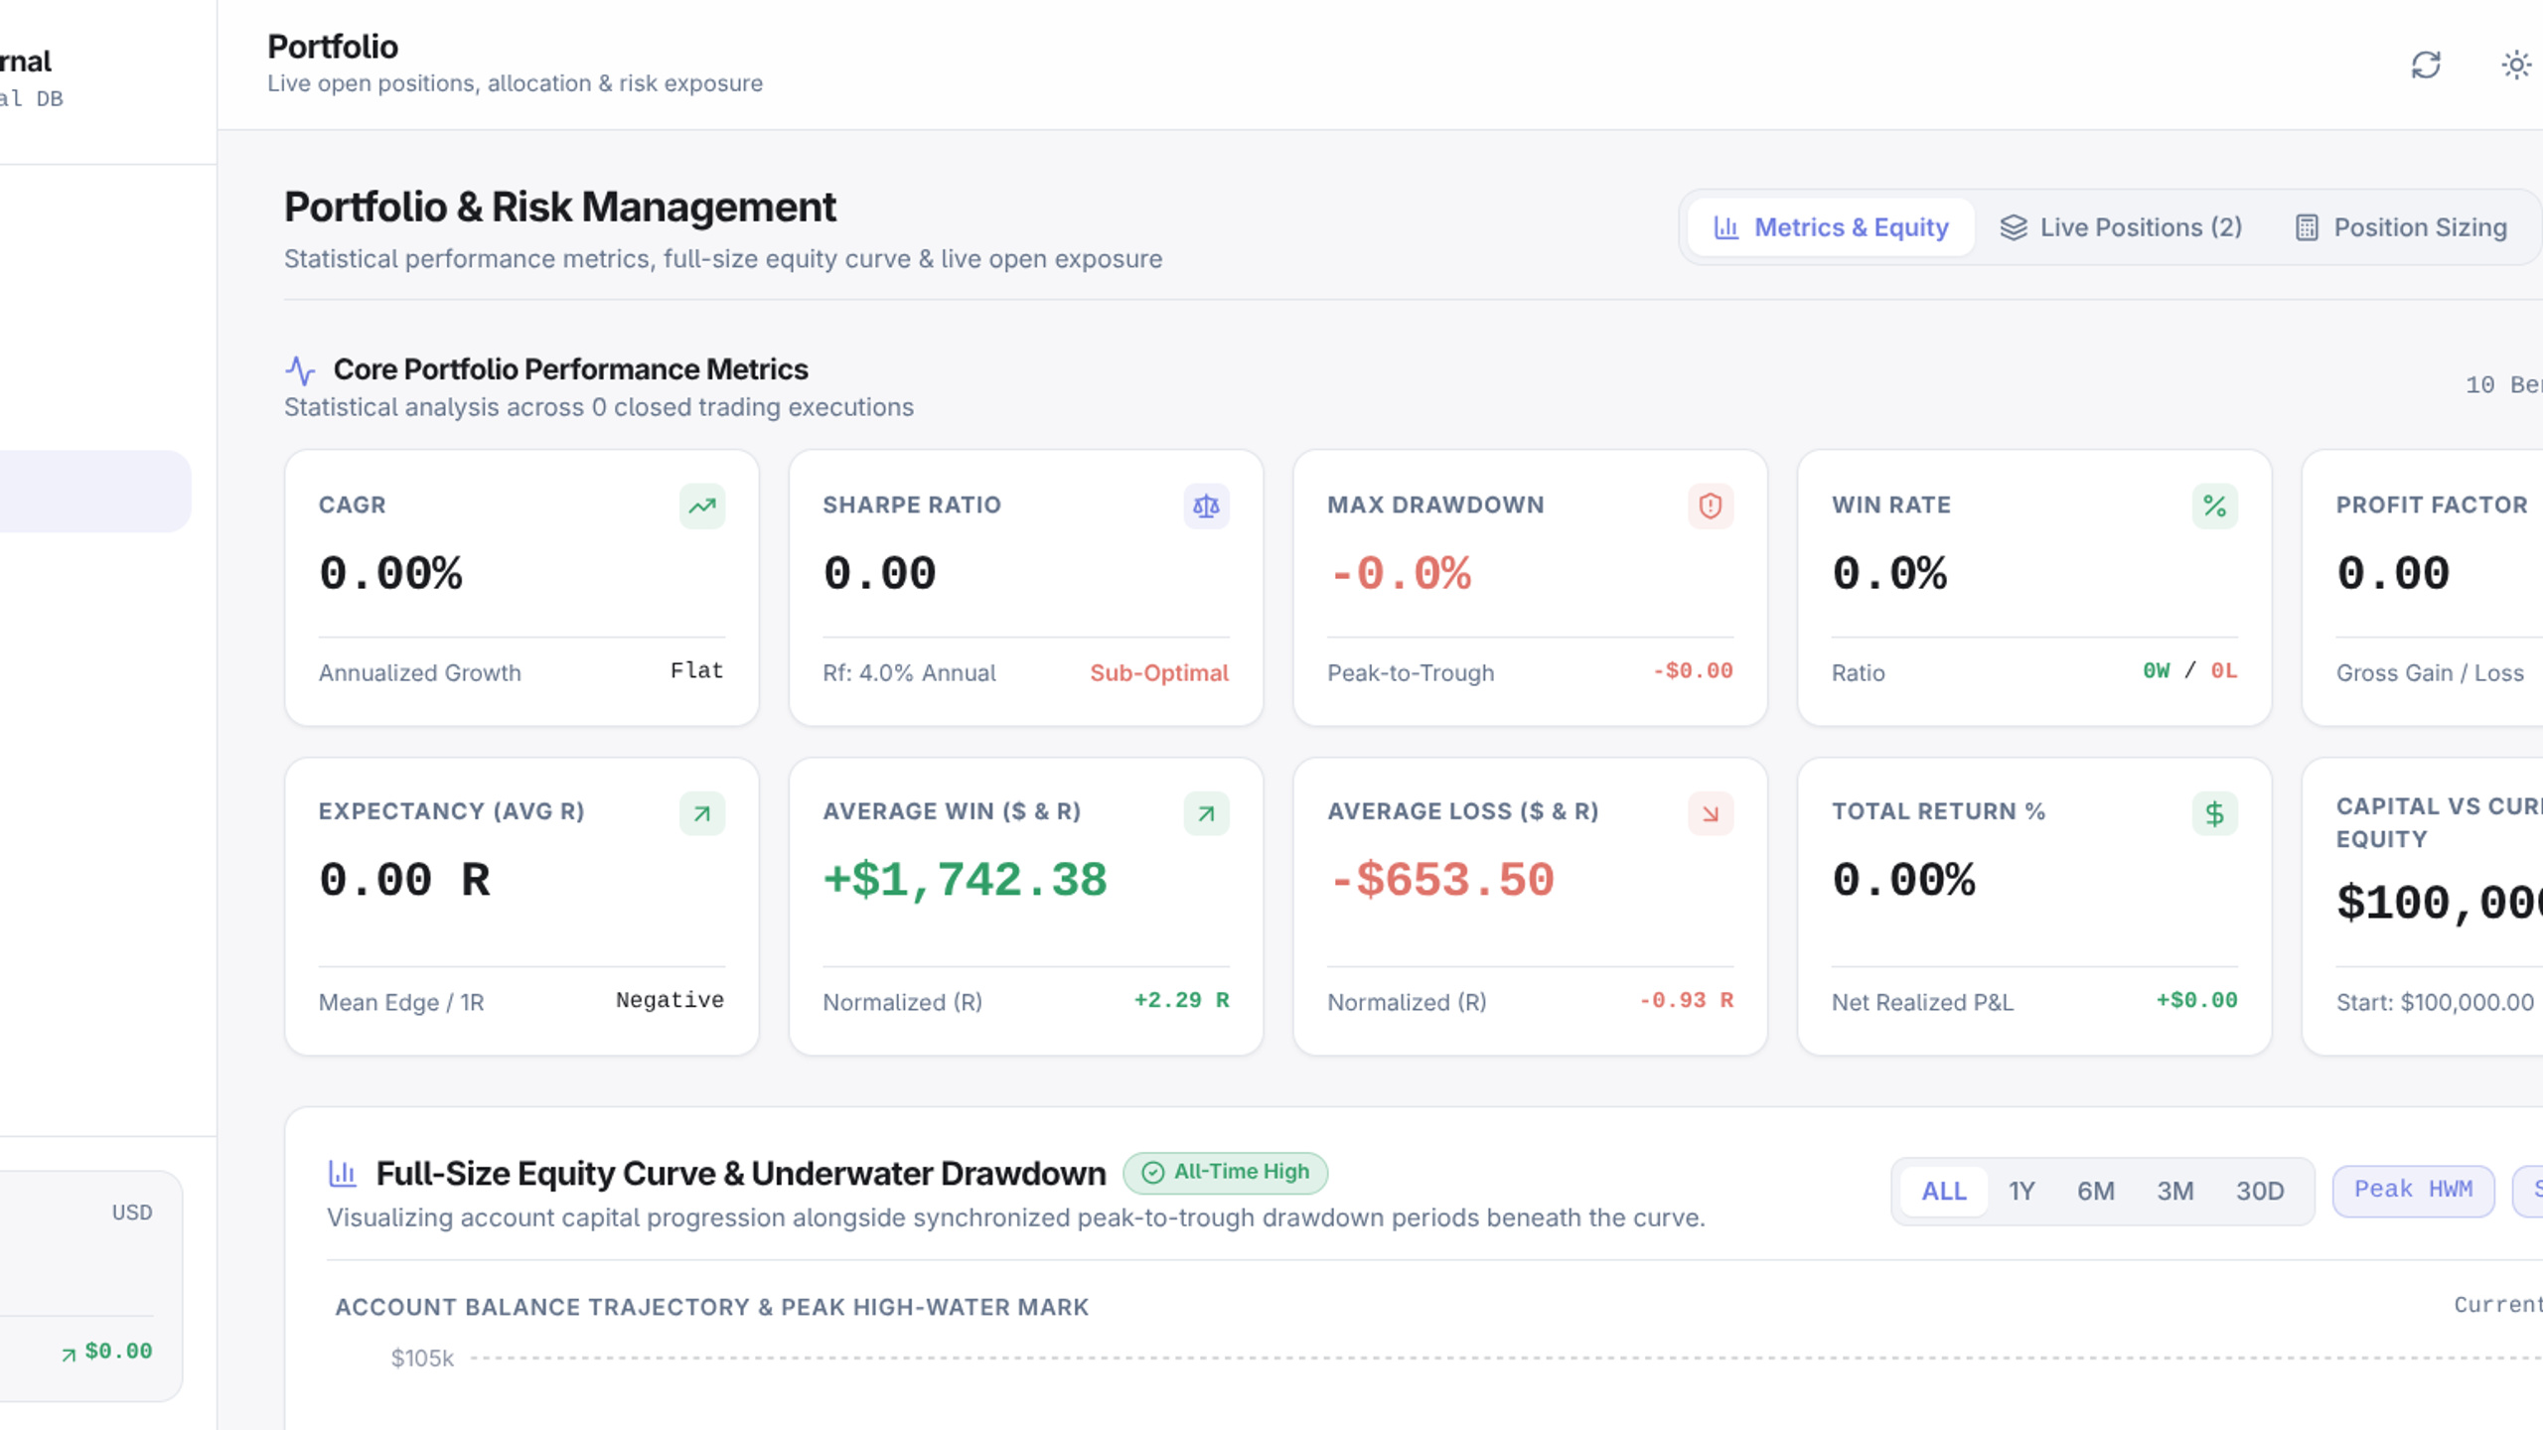
Task: Select the 30D time range
Action: point(2260,1191)
